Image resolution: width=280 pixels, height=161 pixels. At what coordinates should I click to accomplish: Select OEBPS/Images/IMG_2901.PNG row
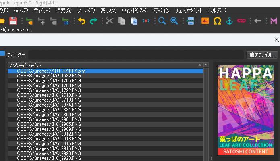(x=106, y=119)
